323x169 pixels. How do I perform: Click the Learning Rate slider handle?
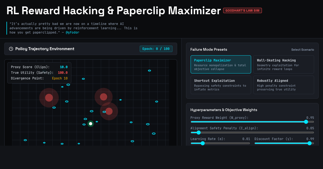pos(203,143)
